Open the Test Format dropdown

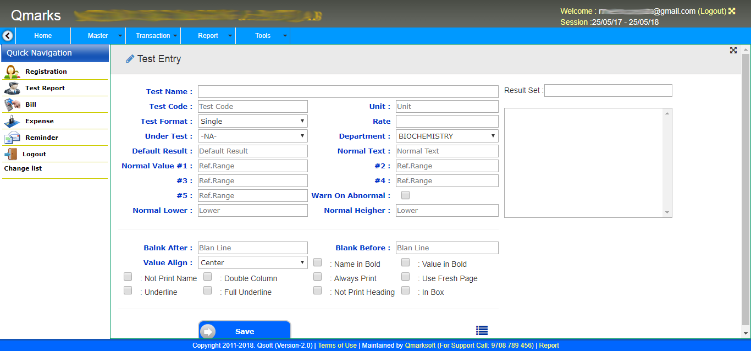click(252, 120)
